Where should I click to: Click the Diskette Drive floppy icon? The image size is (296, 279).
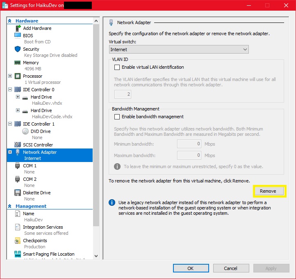coord(18,193)
